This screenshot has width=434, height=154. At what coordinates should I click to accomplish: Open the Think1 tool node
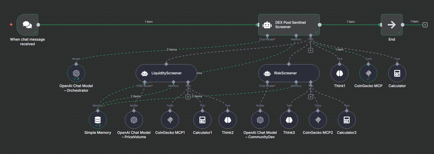point(339,73)
